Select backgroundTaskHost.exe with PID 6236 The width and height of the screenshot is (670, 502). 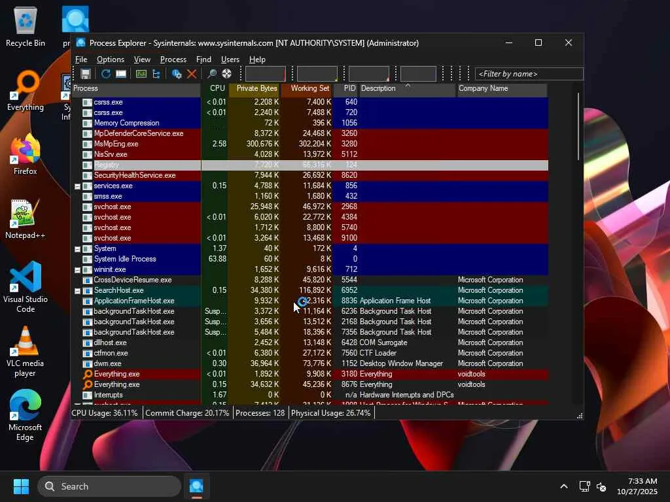click(x=309, y=311)
